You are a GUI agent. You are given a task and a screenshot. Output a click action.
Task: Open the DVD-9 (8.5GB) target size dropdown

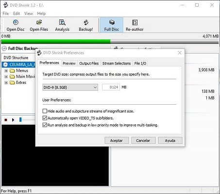tap(70, 87)
